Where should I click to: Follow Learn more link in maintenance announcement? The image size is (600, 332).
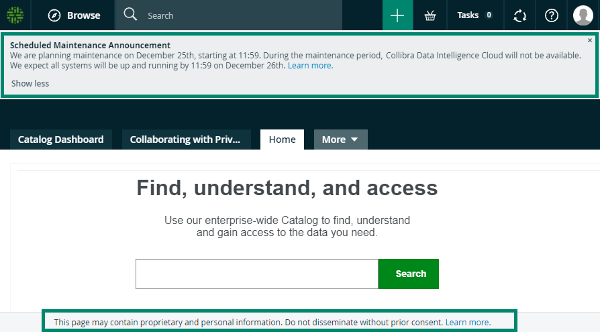309,66
